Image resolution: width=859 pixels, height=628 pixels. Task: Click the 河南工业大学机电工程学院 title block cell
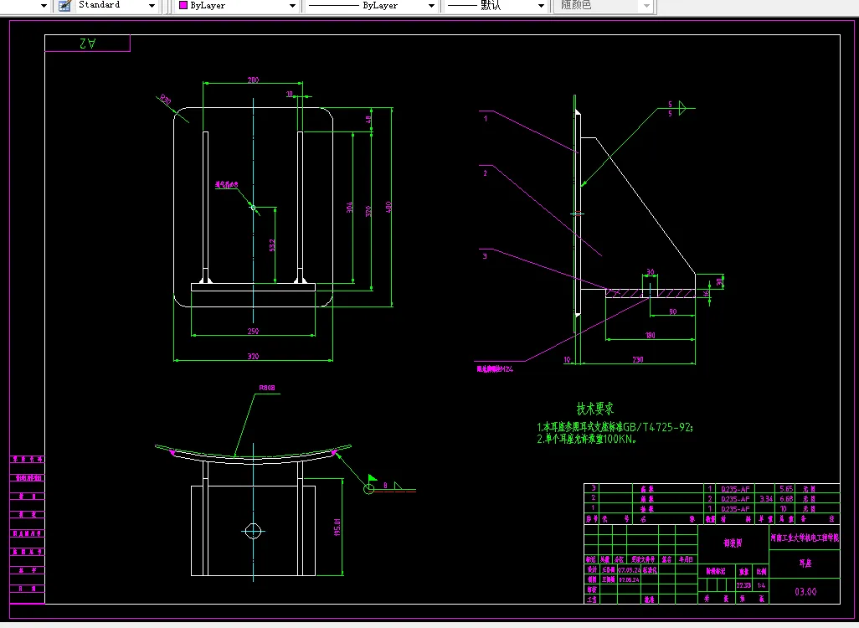[x=805, y=538]
